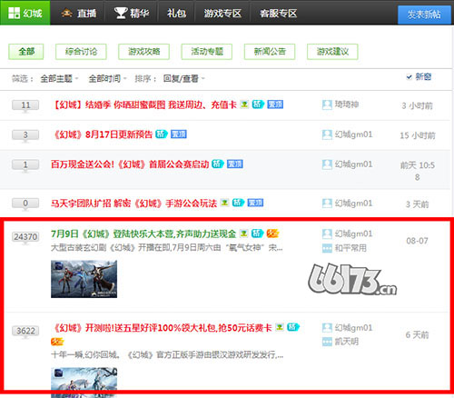Screen dimensions: 454x398
Task: Open thread 结婚季 你晒甜蜜截图
Action: pos(143,104)
